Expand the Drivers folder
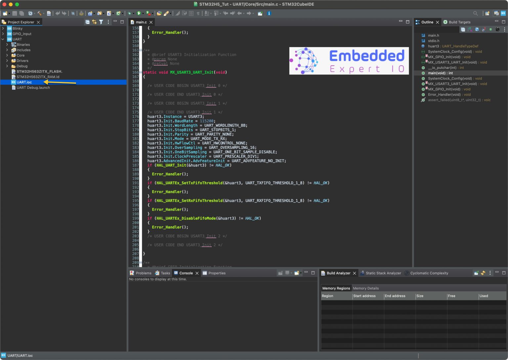Screen dimensions: 508x360 tap(7, 61)
